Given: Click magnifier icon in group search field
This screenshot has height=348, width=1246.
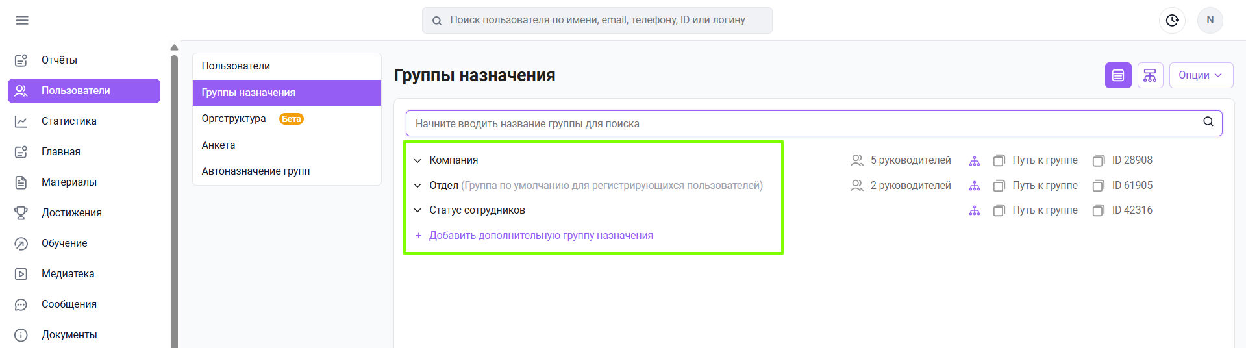Looking at the screenshot, I should [1208, 121].
